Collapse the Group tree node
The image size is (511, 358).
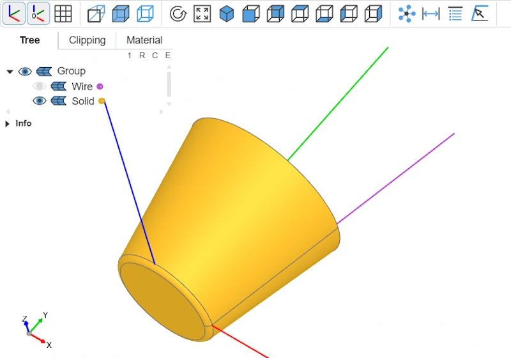click(x=10, y=72)
